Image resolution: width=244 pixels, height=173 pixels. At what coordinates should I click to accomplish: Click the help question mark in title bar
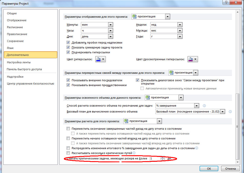point(227,2)
